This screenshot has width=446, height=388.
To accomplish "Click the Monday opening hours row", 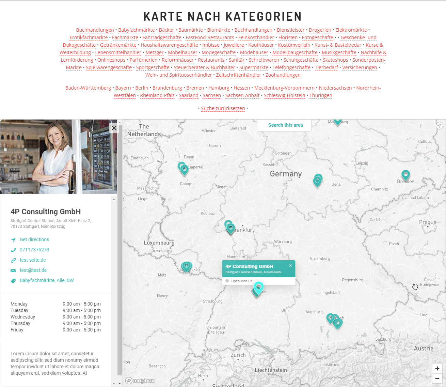I will pos(55,304).
